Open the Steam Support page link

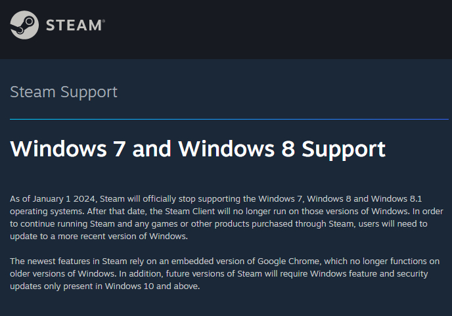64,92
